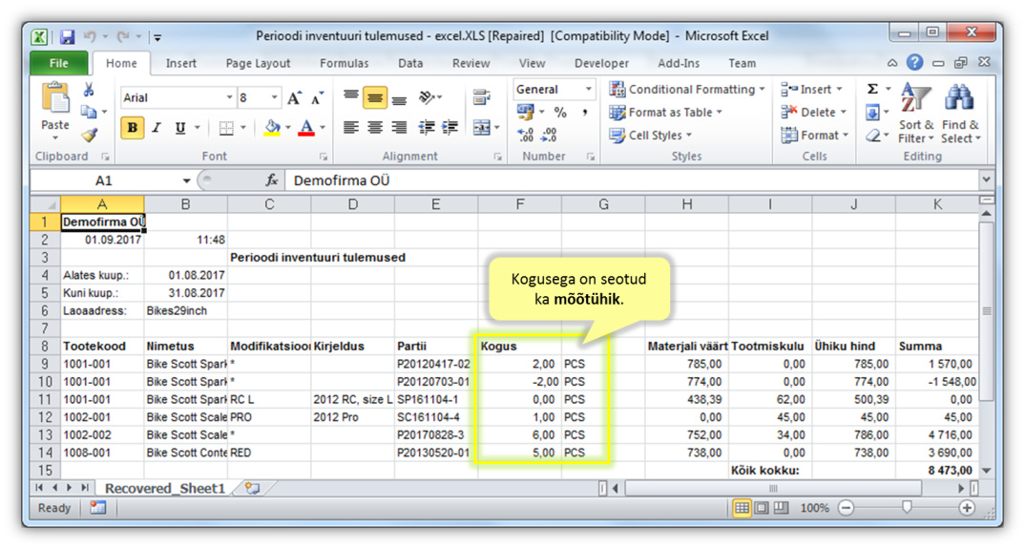
Task: Switch to the Developer tab
Action: (601, 63)
